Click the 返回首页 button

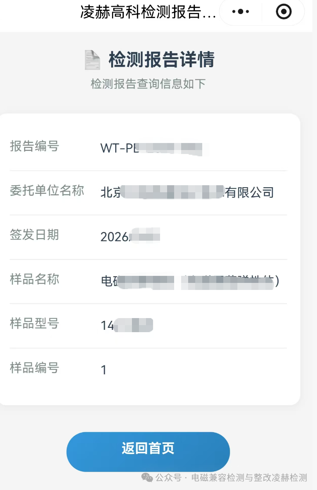tap(148, 452)
